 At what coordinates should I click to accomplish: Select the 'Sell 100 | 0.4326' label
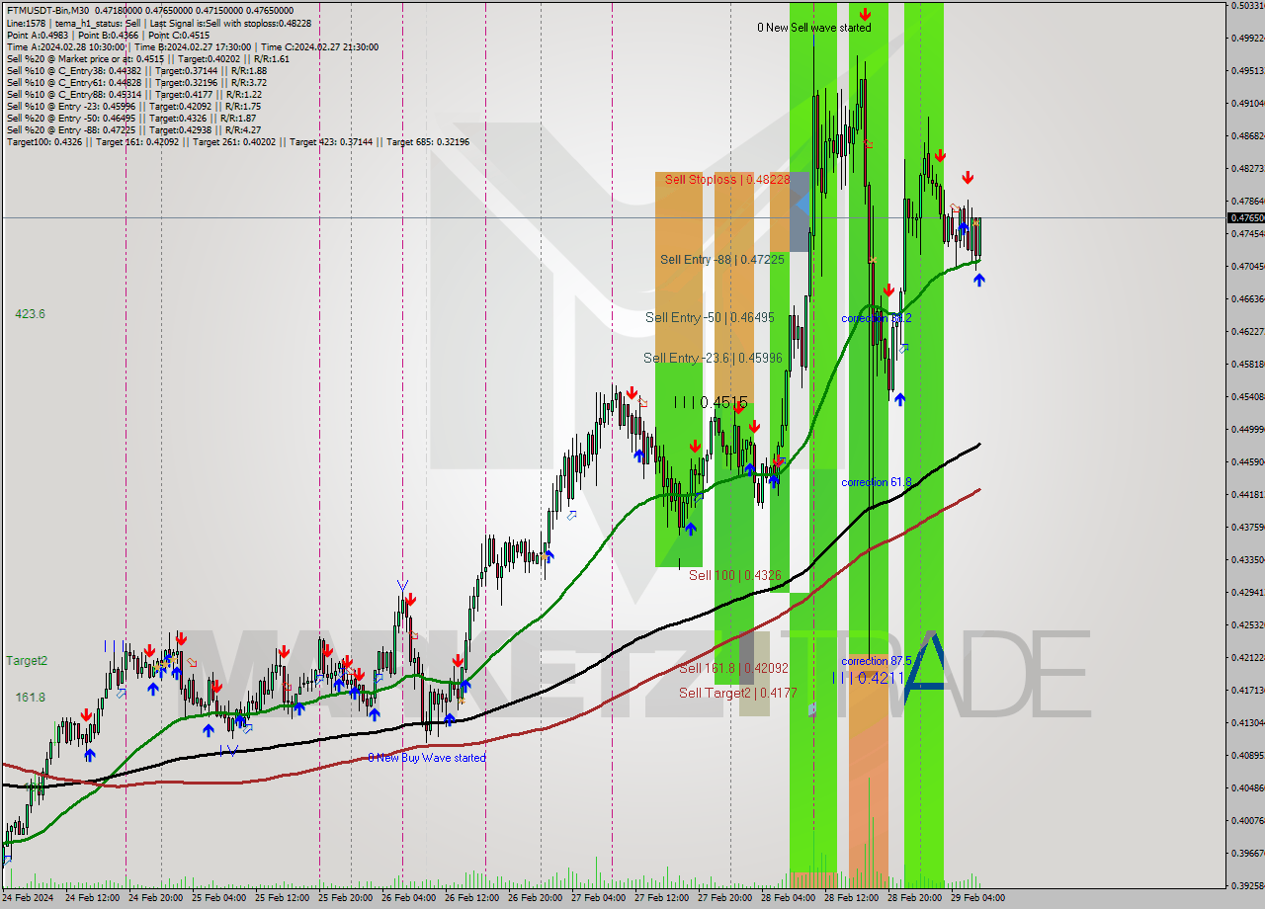click(735, 575)
